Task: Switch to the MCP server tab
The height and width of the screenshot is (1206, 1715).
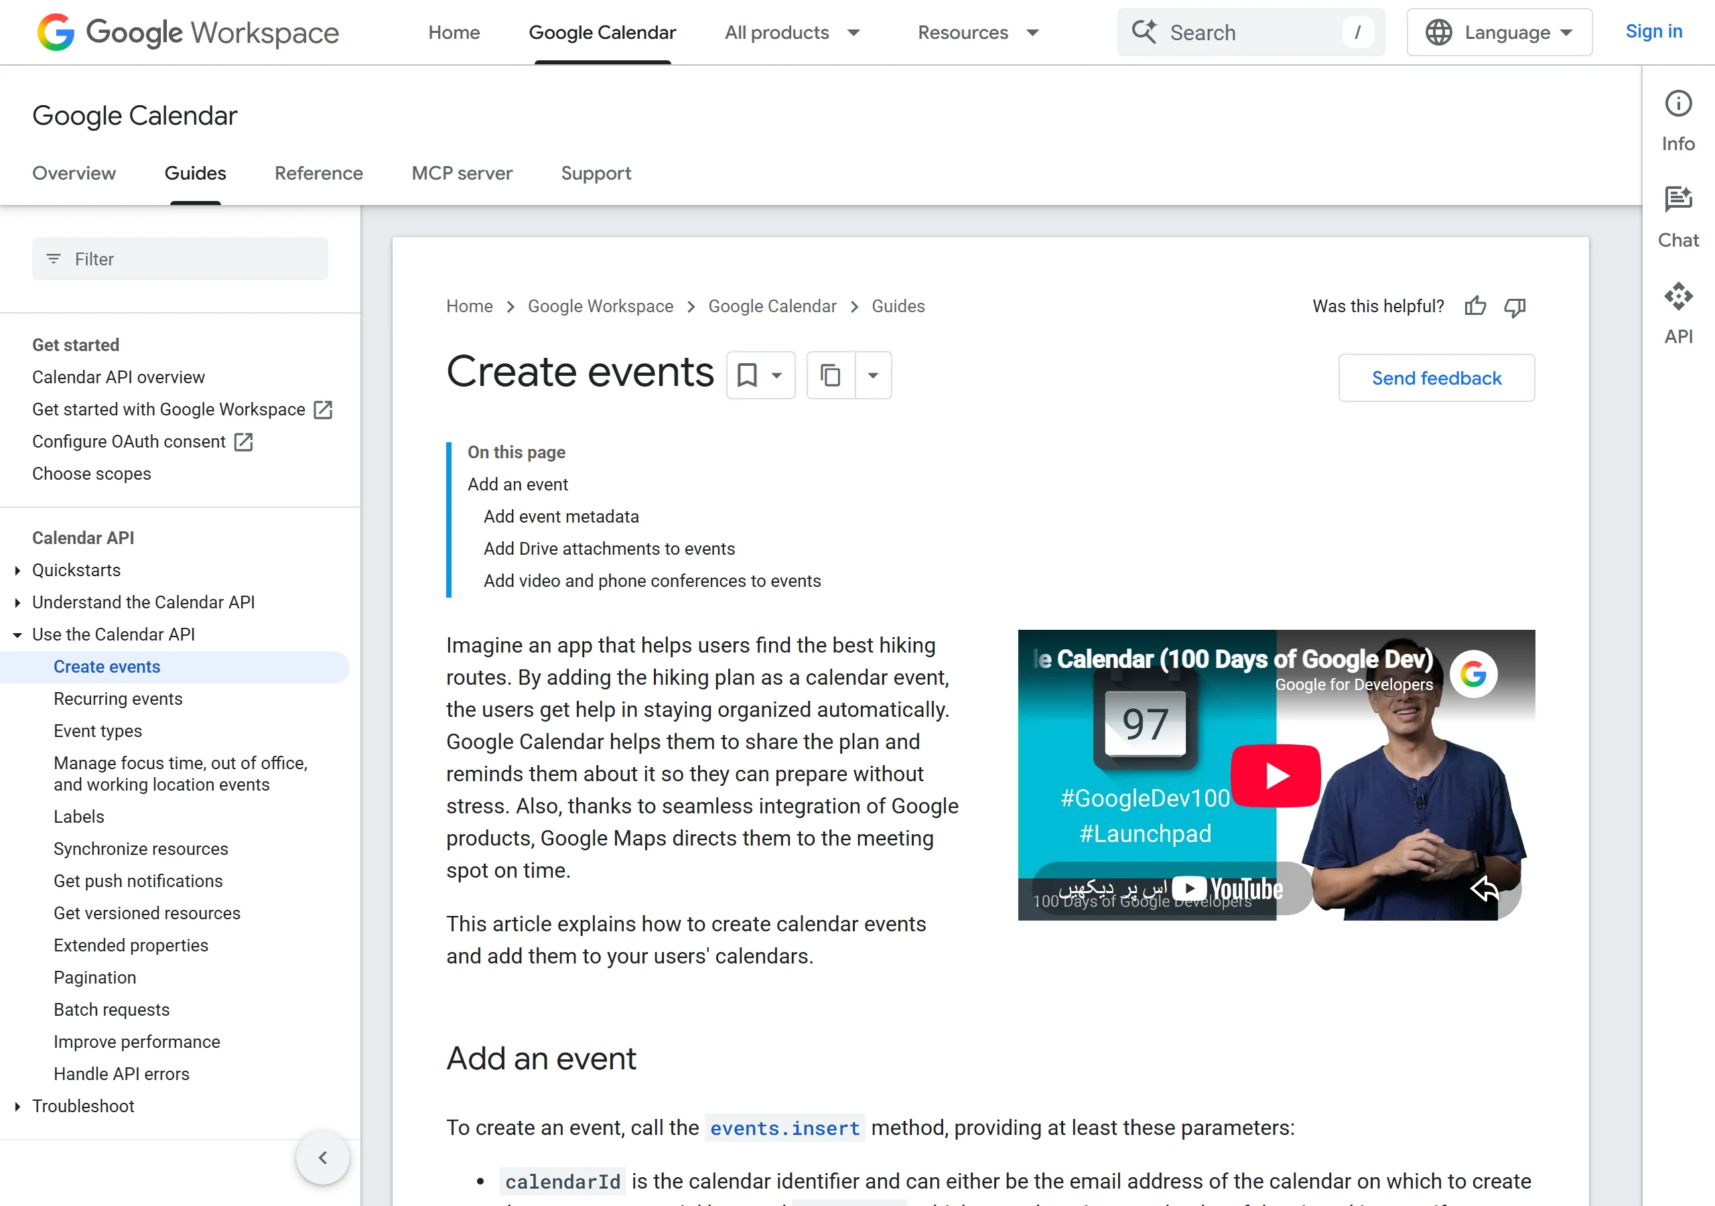Action: pos(462,174)
